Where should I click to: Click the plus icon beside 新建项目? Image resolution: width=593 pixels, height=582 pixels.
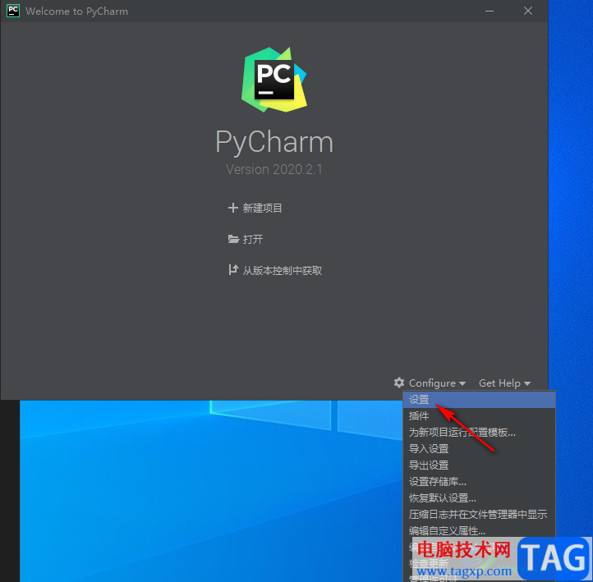(233, 208)
